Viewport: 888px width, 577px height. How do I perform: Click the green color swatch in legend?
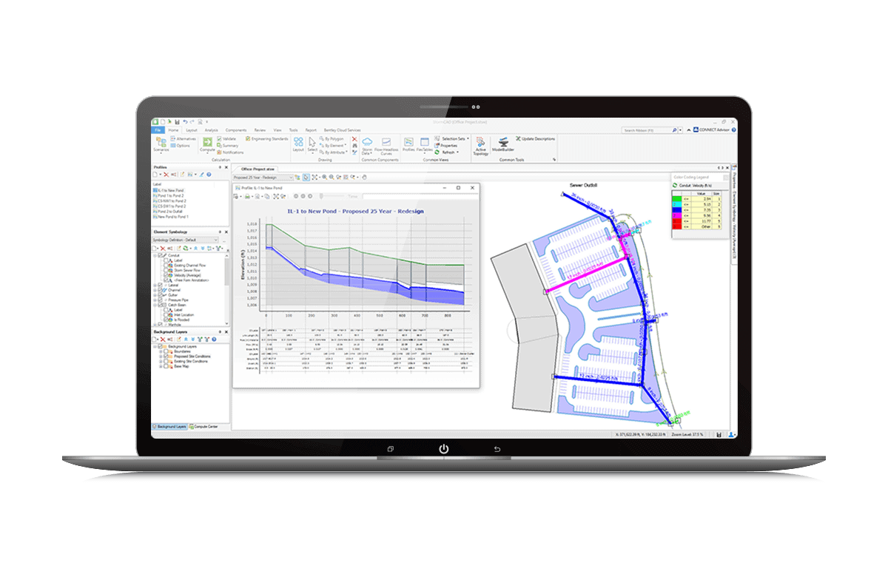click(x=676, y=199)
